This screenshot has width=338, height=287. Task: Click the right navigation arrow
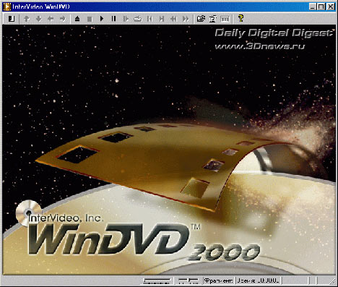tap(63, 19)
